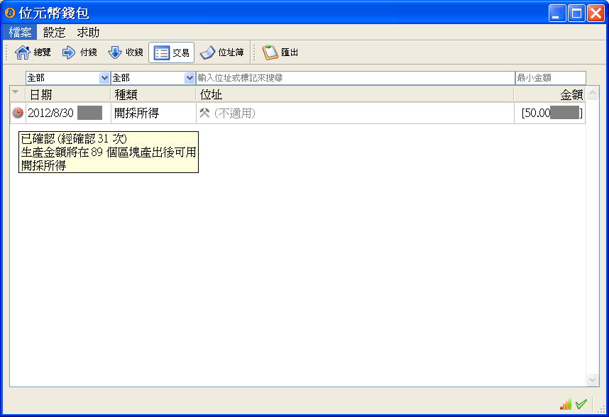
Task: Close the 位元幣錢包 window
Action: 596,13
